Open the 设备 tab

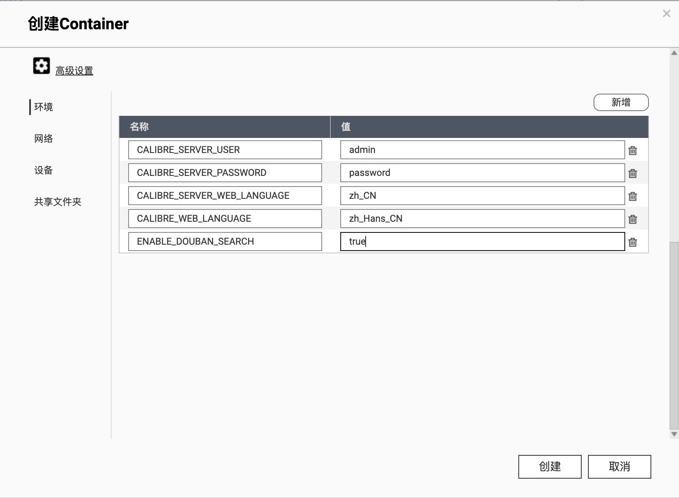[x=44, y=170]
